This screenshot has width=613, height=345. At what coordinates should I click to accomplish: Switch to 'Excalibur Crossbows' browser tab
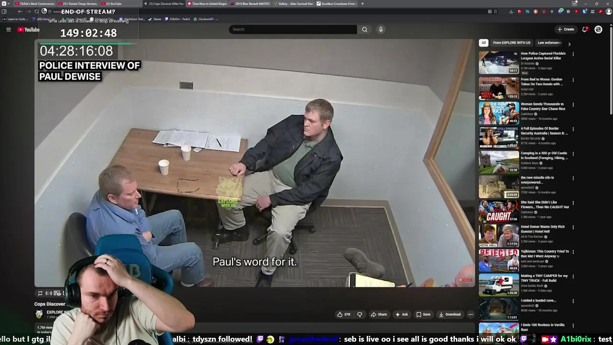pyautogui.click(x=335, y=4)
